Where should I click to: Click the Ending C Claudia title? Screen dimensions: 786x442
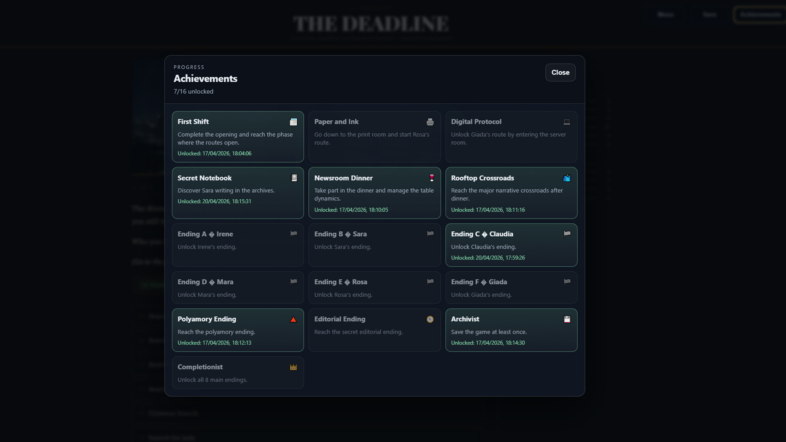click(482, 234)
